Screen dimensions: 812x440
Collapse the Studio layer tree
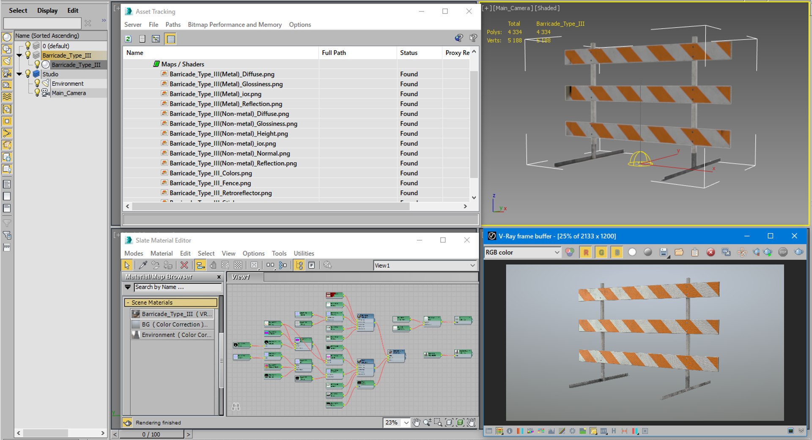point(19,74)
